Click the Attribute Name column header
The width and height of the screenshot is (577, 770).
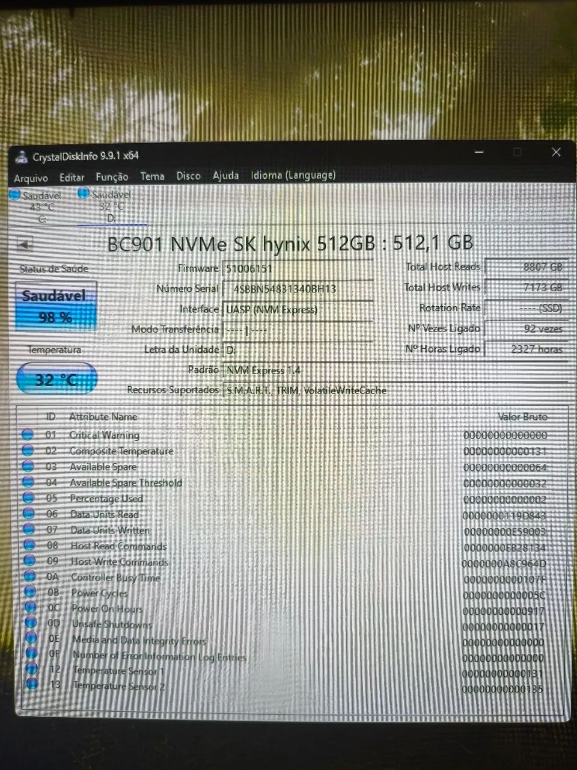point(103,417)
